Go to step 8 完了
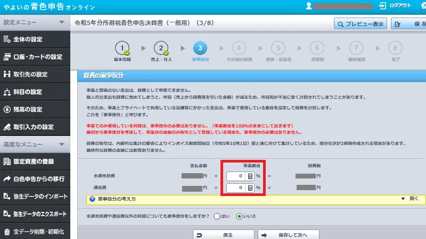The width and height of the screenshot is (426, 239). 396,51
